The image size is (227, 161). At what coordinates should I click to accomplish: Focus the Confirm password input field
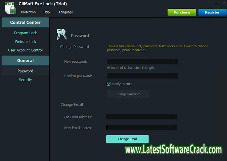pos(142,76)
